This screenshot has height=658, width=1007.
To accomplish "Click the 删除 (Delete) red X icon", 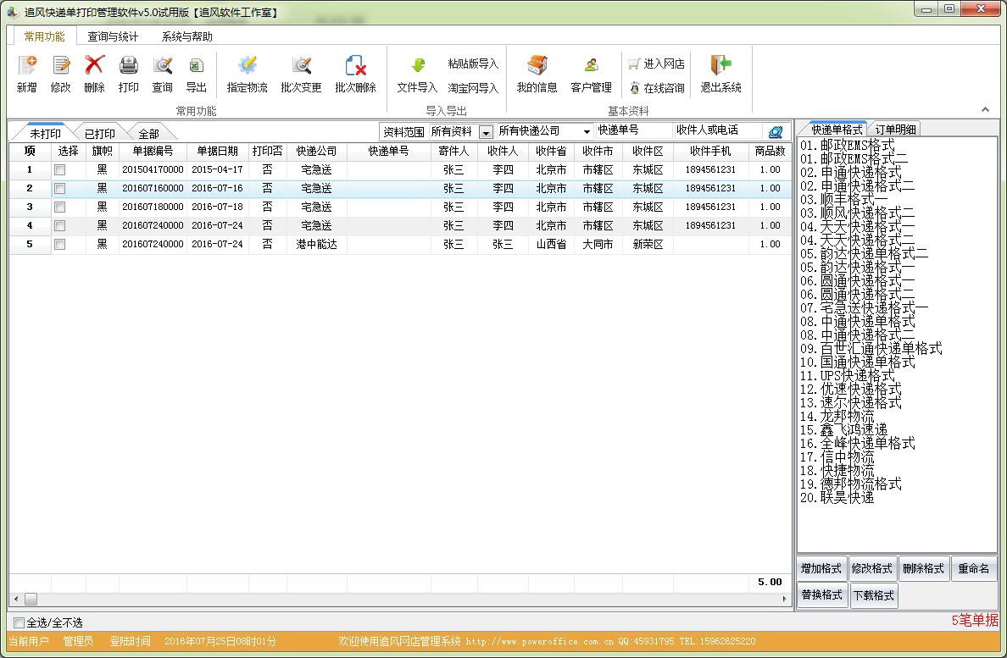I will [x=94, y=66].
